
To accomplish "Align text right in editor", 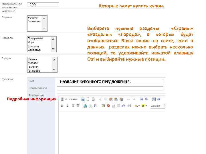I will [x=73, y=106].
